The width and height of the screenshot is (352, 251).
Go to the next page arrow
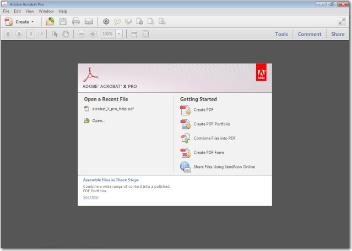pyautogui.click(x=19, y=34)
